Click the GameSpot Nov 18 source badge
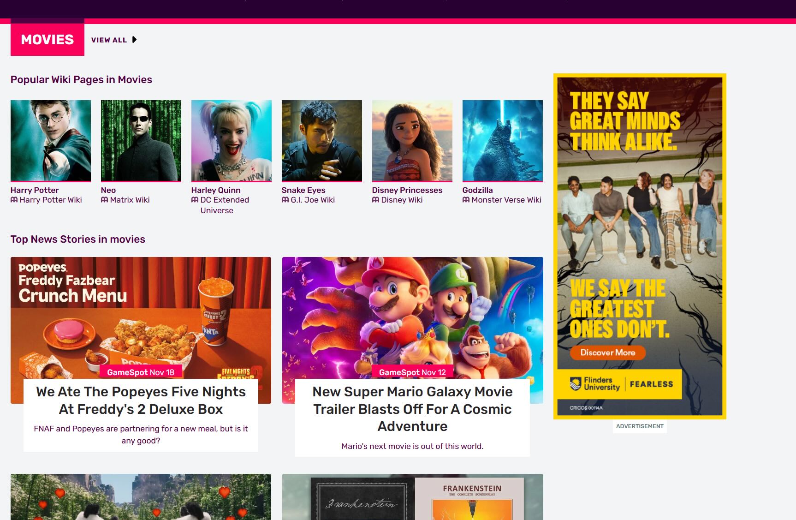This screenshot has height=520, width=796. (141, 372)
